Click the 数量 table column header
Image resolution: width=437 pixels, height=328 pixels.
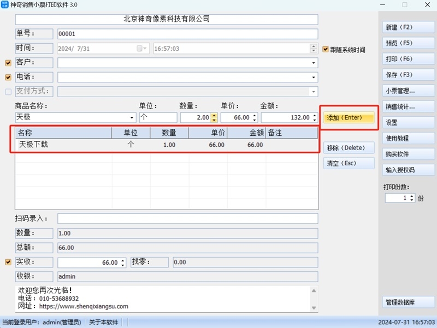click(x=169, y=133)
